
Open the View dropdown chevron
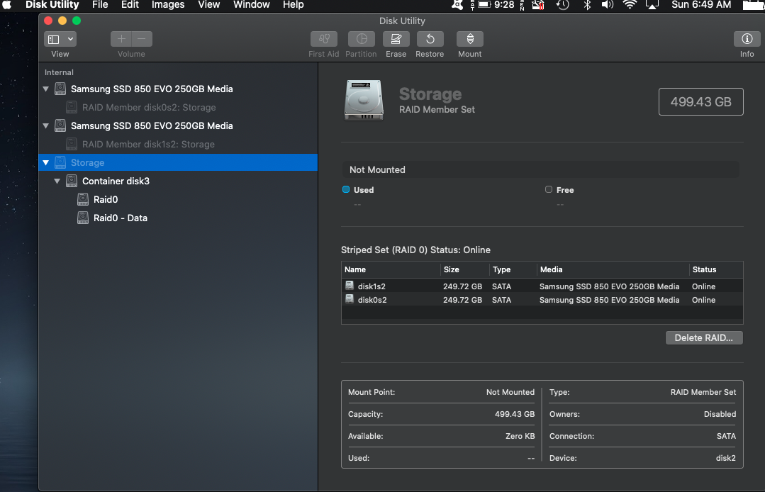(70, 39)
